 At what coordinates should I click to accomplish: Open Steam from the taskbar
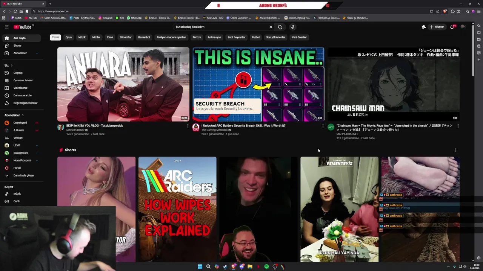coord(225,266)
